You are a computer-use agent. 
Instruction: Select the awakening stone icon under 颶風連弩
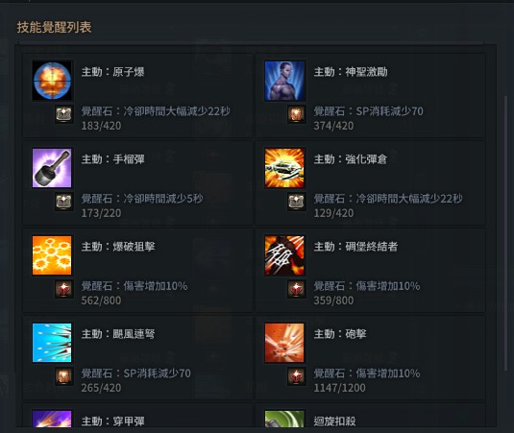64,376
